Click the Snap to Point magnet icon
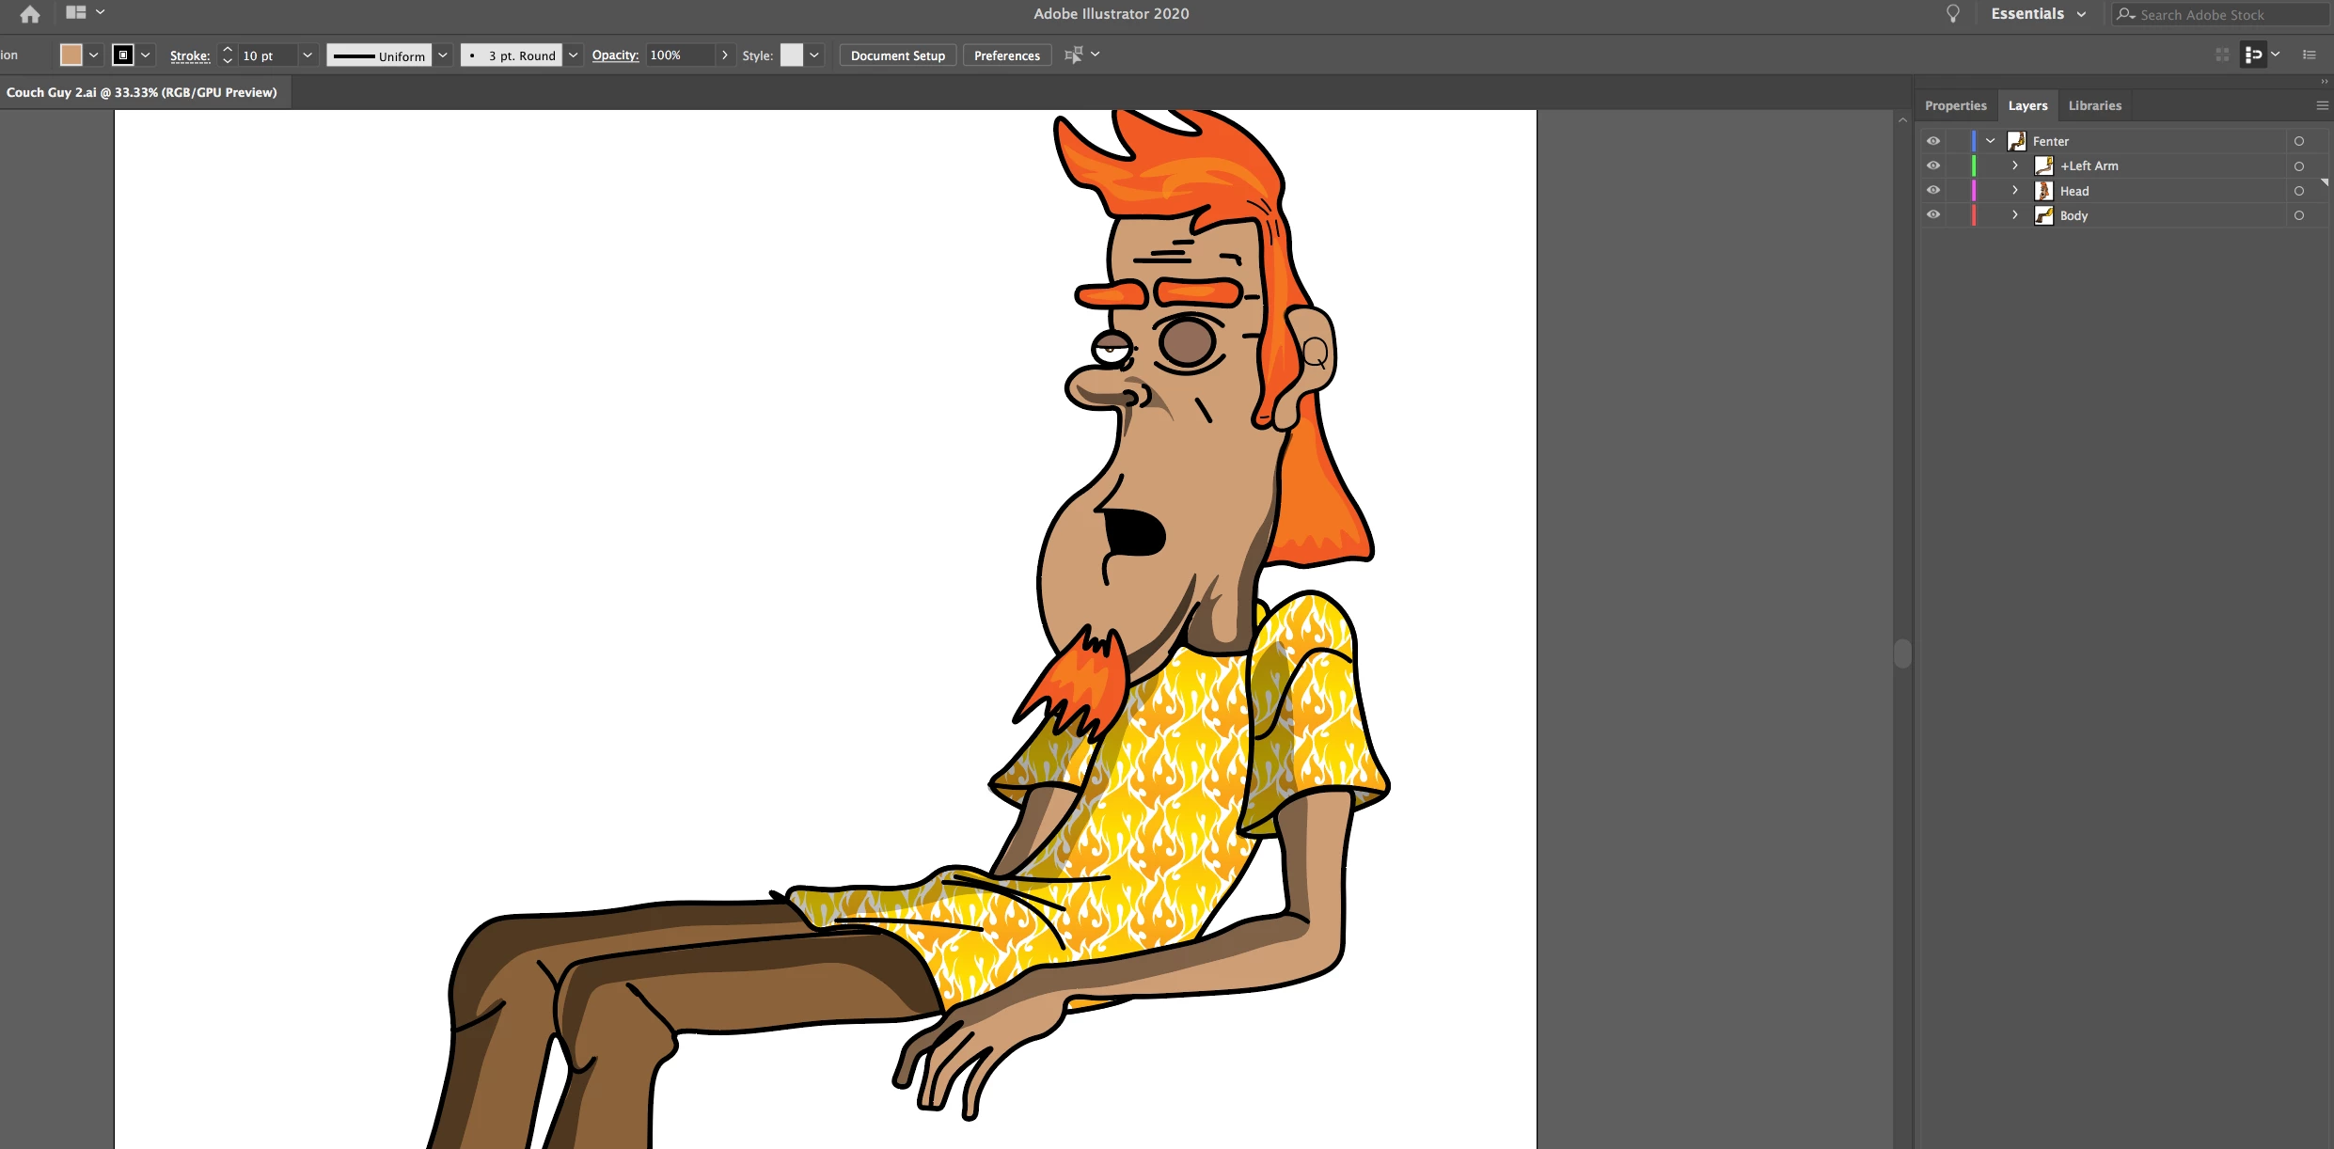2334x1149 pixels. (2254, 55)
